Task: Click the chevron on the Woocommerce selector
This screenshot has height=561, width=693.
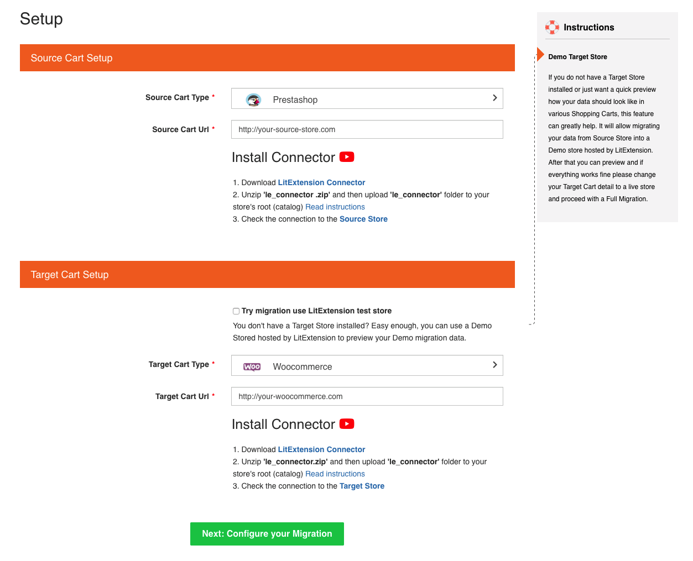Action: [494, 365]
